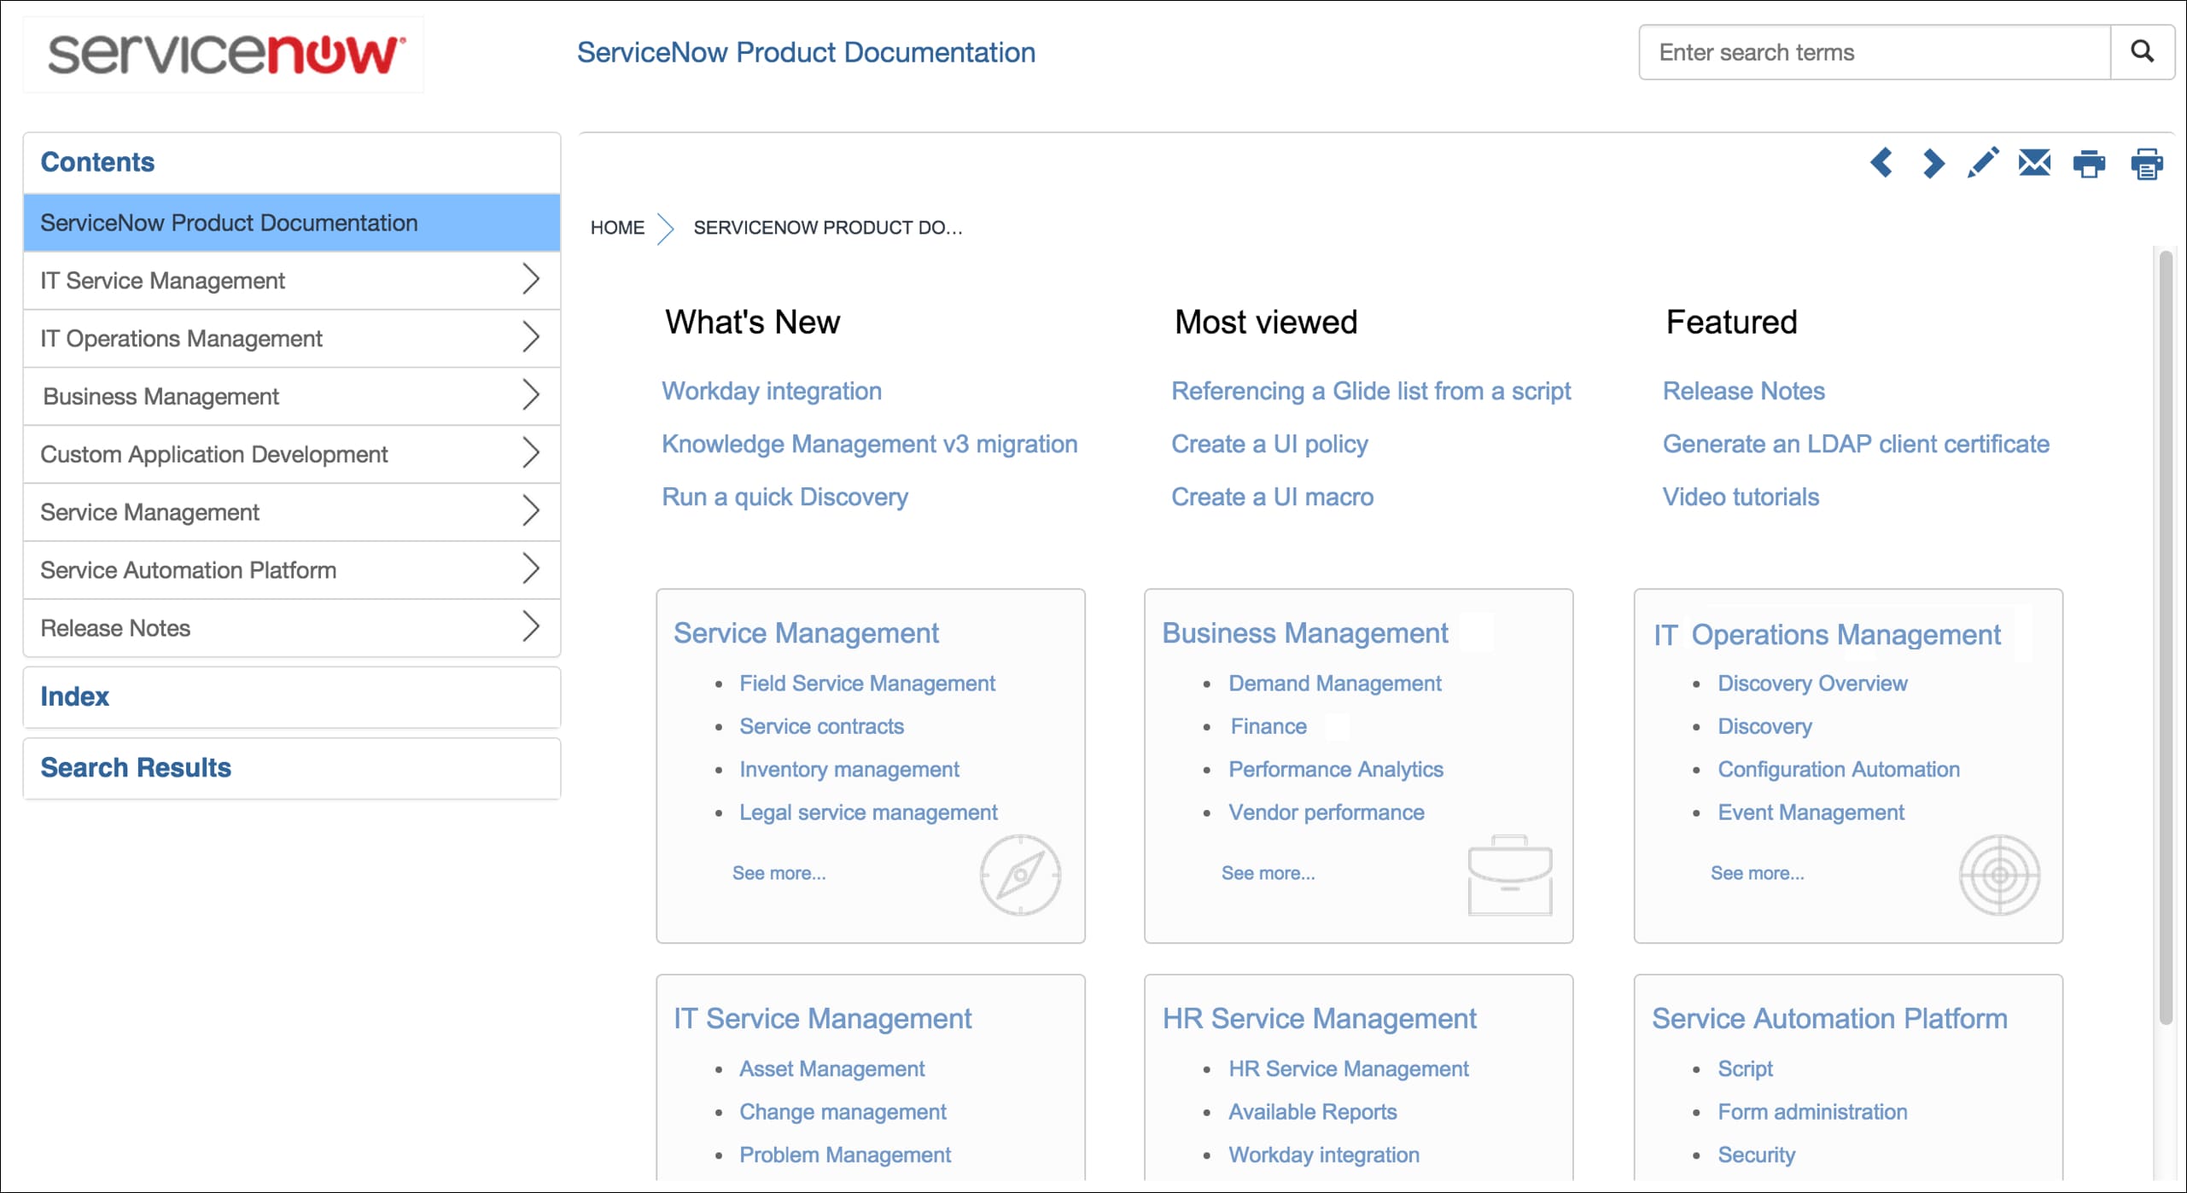
Task: Click the ServiceNow logo
Action: (x=224, y=55)
